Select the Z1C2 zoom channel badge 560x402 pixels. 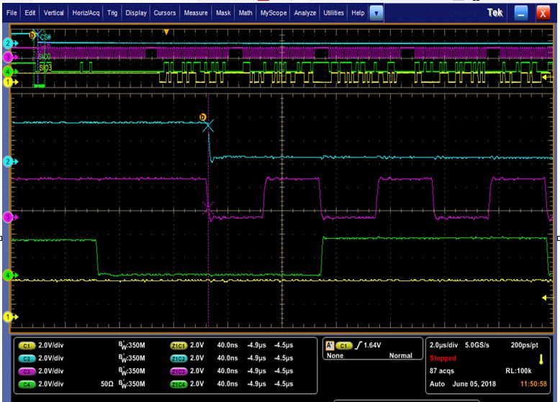point(179,358)
